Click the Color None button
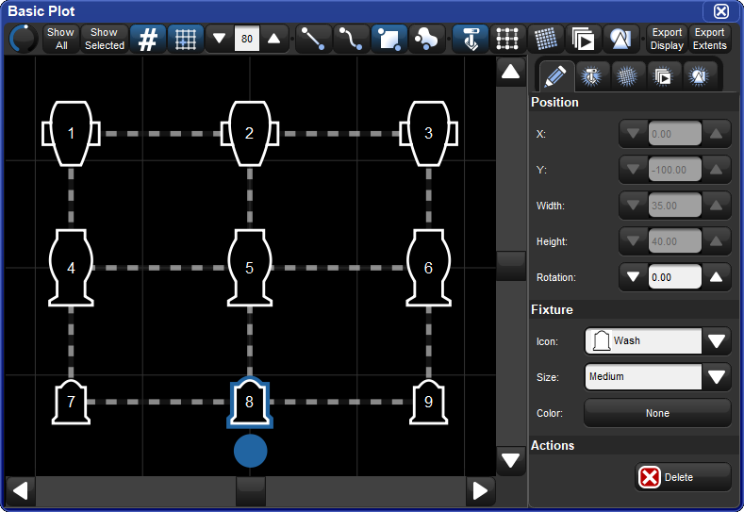Viewport: 744px width, 512px height. 657,413
